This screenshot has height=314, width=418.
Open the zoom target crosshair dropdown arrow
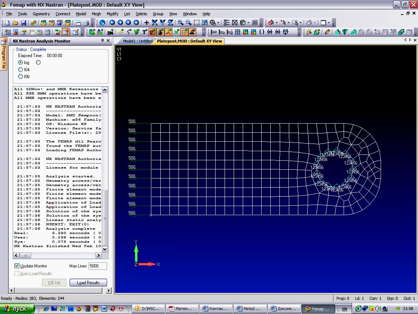[x=218, y=23]
